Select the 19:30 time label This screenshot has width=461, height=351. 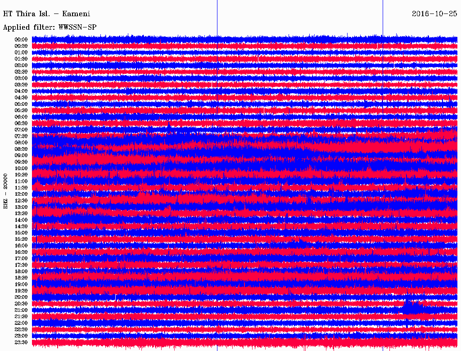pyautogui.click(x=21, y=291)
